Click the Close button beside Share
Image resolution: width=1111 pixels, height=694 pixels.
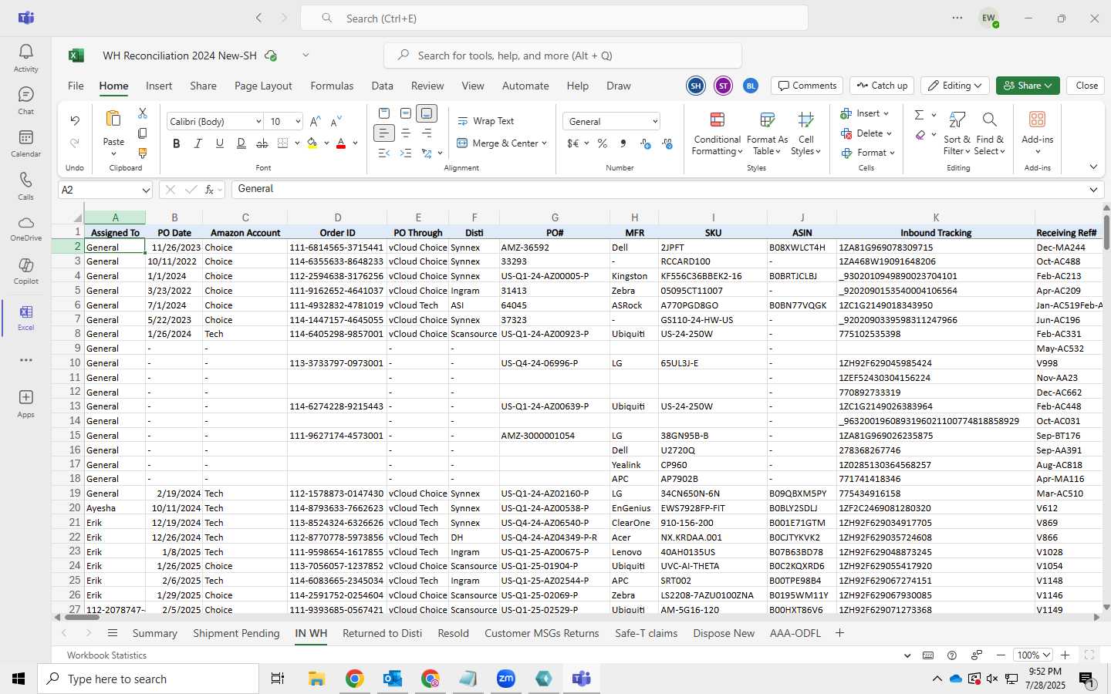click(1086, 86)
